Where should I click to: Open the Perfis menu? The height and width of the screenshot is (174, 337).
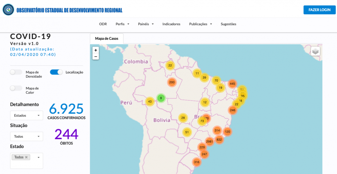pos(122,24)
